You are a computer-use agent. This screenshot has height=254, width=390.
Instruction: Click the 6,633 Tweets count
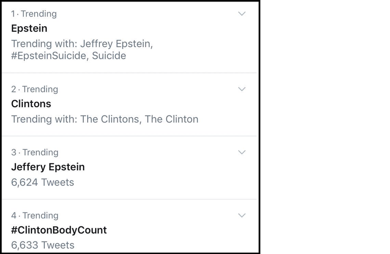click(42, 245)
